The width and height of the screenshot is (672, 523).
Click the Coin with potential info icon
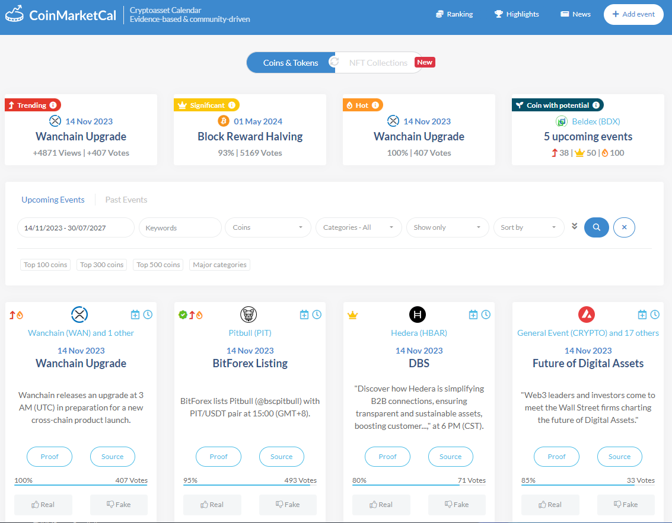pyautogui.click(x=596, y=105)
